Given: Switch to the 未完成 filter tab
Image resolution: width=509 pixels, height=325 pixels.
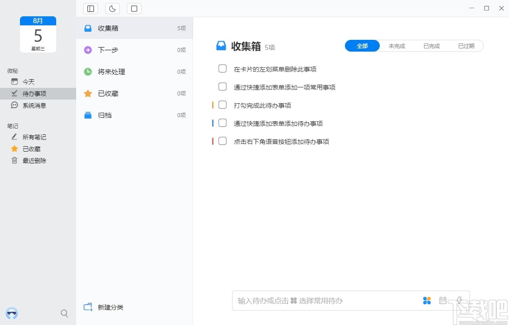Looking at the screenshot, I should (x=397, y=46).
